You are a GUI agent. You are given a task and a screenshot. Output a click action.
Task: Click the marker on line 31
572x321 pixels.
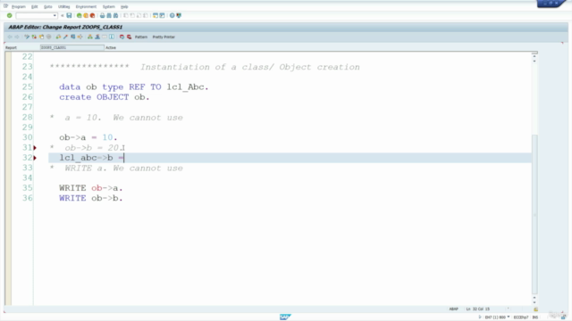click(x=35, y=148)
